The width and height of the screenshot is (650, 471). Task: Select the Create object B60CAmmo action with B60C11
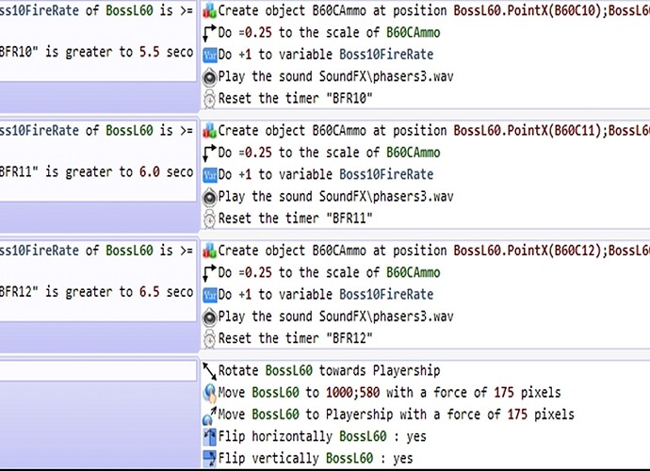click(x=434, y=131)
